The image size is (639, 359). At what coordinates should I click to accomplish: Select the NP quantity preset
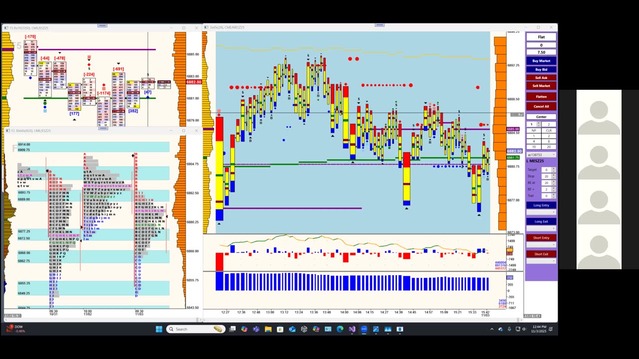tap(534, 131)
